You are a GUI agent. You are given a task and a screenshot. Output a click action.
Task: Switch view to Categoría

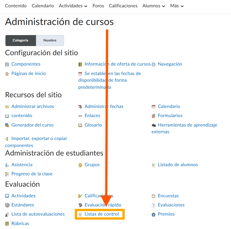point(20,40)
